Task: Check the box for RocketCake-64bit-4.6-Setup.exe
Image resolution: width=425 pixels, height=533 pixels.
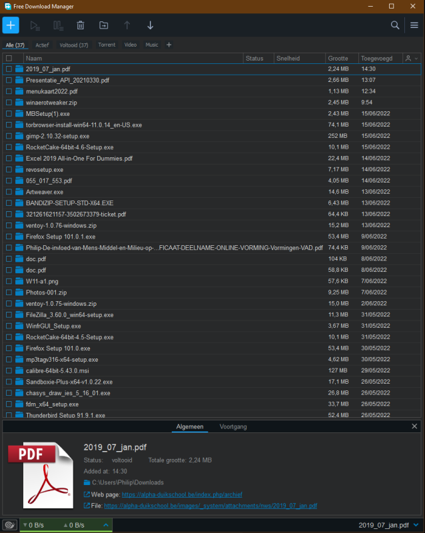Action: tap(9, 147)
